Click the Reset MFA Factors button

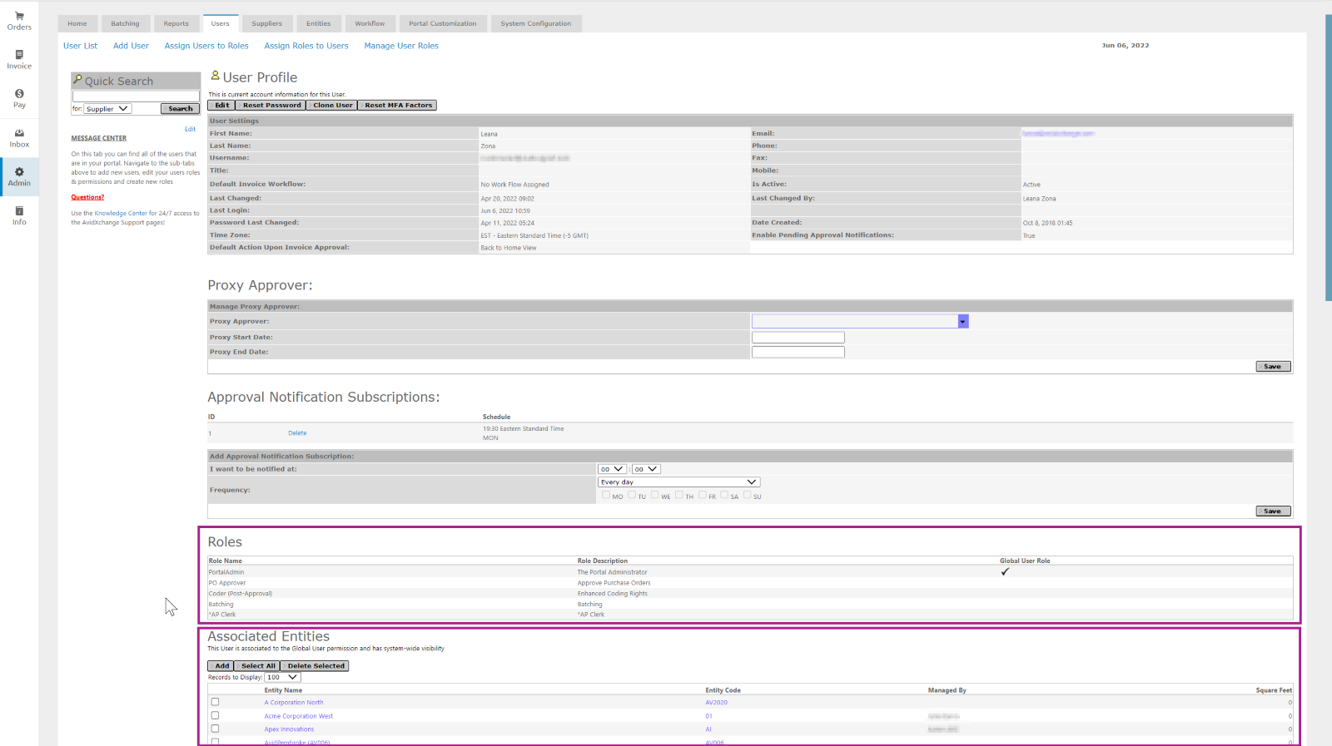coord(398,106)
